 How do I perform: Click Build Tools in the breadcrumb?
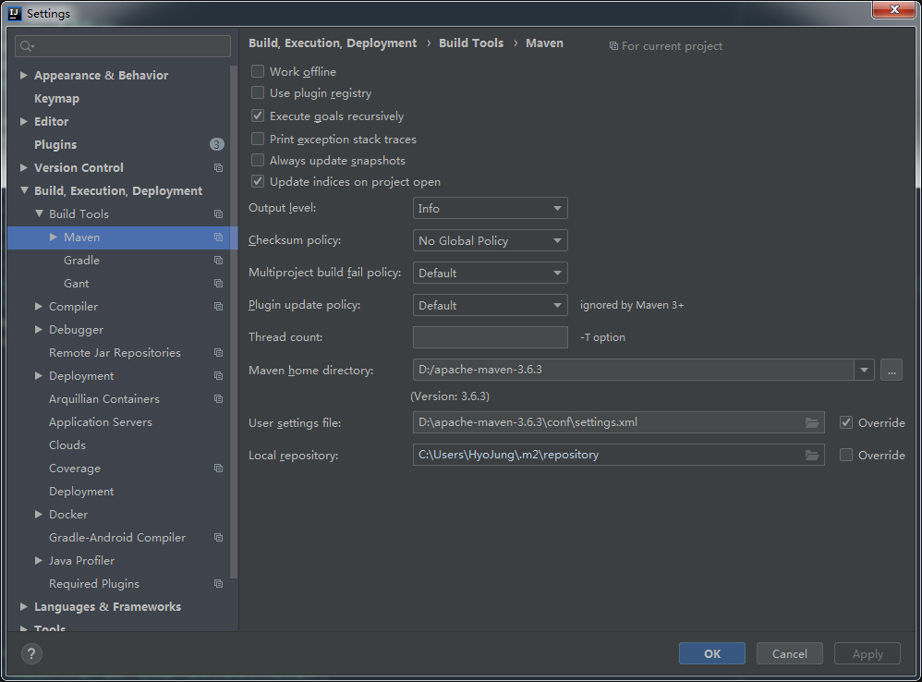click(471, 43)
